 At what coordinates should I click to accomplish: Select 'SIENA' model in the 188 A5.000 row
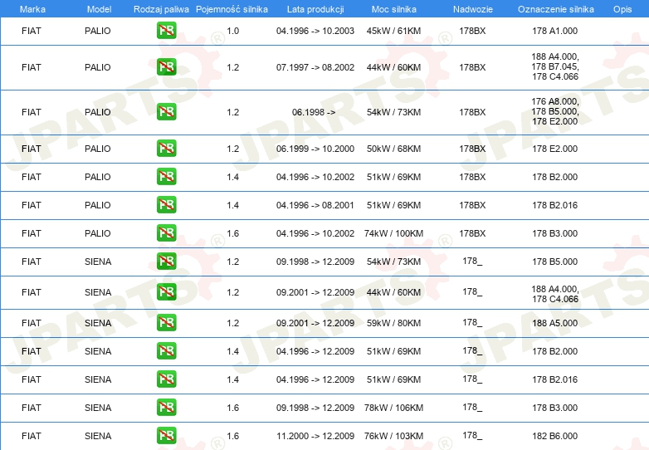pos(98,323)
